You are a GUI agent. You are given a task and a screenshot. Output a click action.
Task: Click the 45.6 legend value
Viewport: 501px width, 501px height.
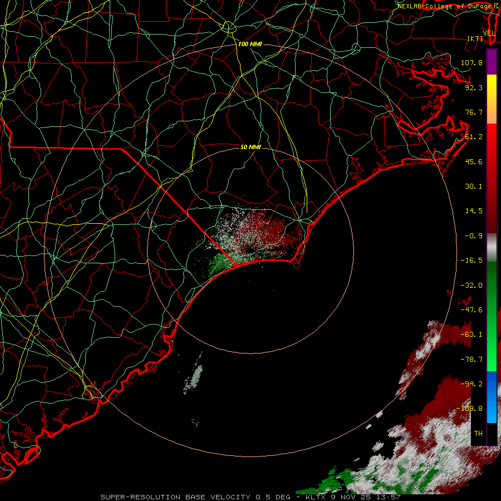tap(474, 161)
